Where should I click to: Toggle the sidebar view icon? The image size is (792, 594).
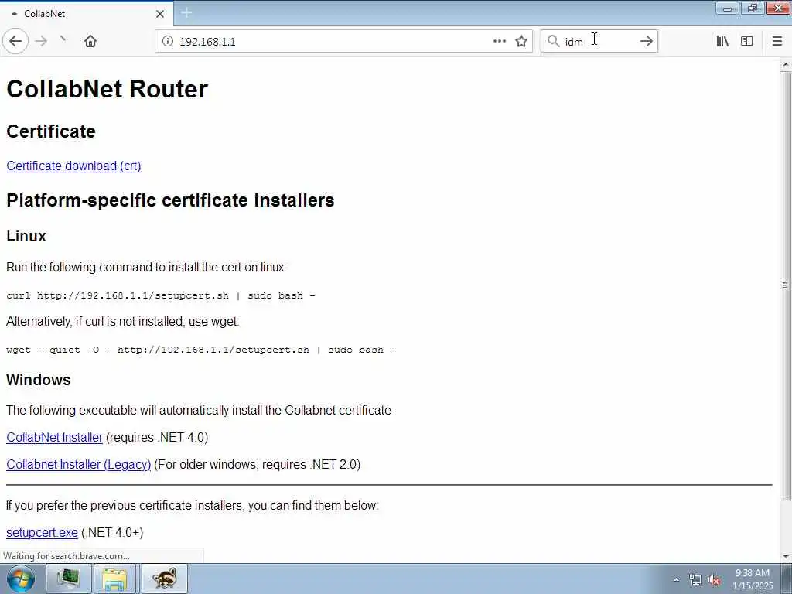[x=747, y=41]
